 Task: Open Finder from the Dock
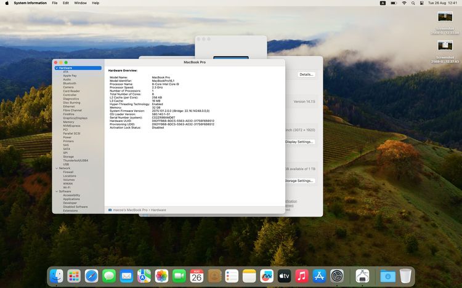56,276
